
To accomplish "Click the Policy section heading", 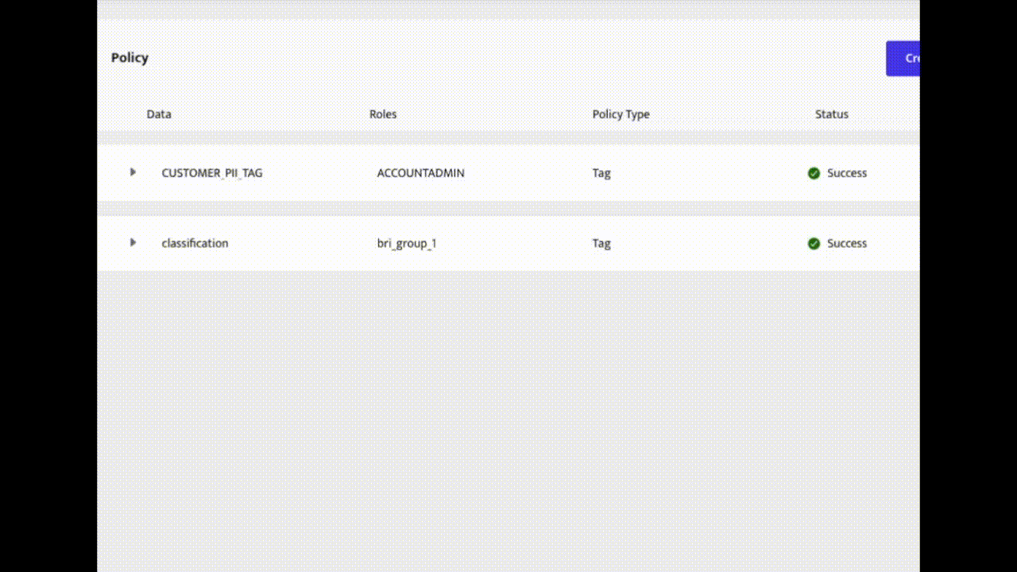I will click(130, 58).
